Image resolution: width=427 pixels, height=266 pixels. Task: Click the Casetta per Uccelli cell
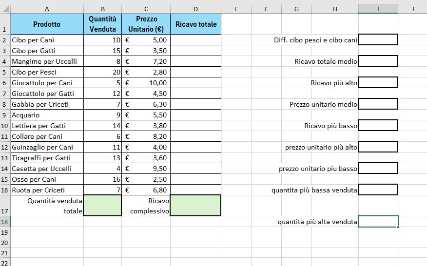point(47,169)
